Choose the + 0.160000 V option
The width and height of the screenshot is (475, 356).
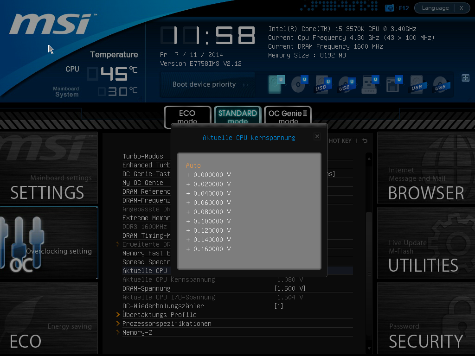(x=208, y=249)
